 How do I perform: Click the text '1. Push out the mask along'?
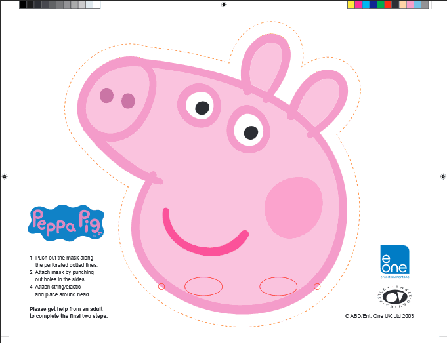click(61, 258)
